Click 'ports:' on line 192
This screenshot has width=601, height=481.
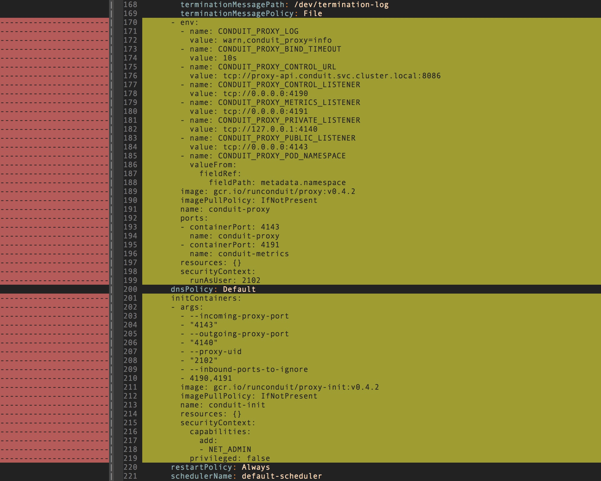[194, 218]
